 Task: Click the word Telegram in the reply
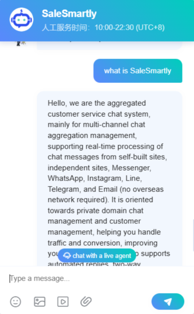click(63, 189)
